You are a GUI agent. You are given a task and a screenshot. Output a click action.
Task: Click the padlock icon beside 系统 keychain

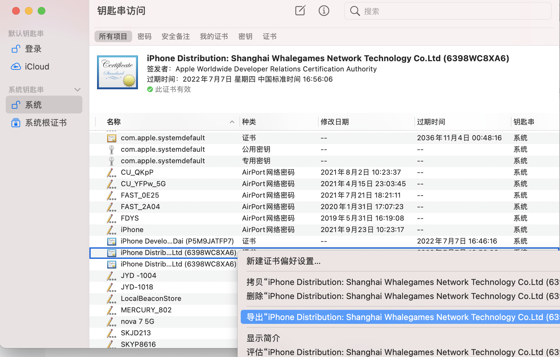tap(16, 105)
